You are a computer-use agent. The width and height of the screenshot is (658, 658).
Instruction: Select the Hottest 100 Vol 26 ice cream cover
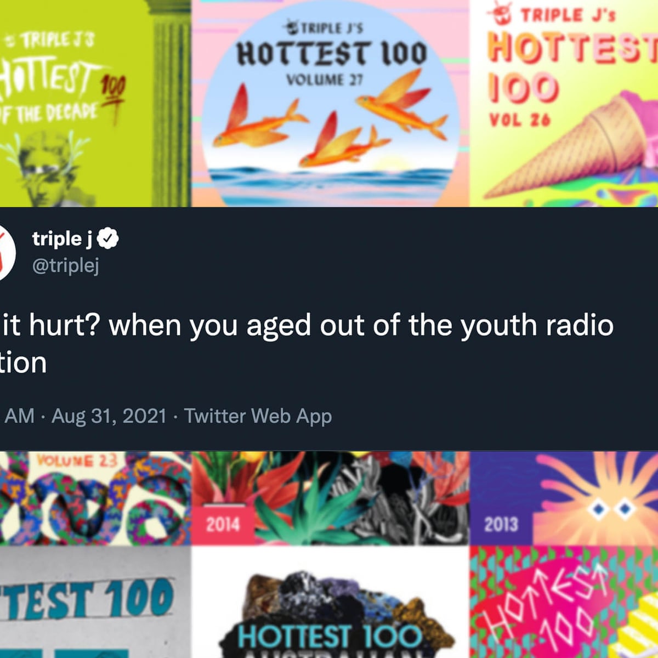pyautogui.click(x=564, y=103)
